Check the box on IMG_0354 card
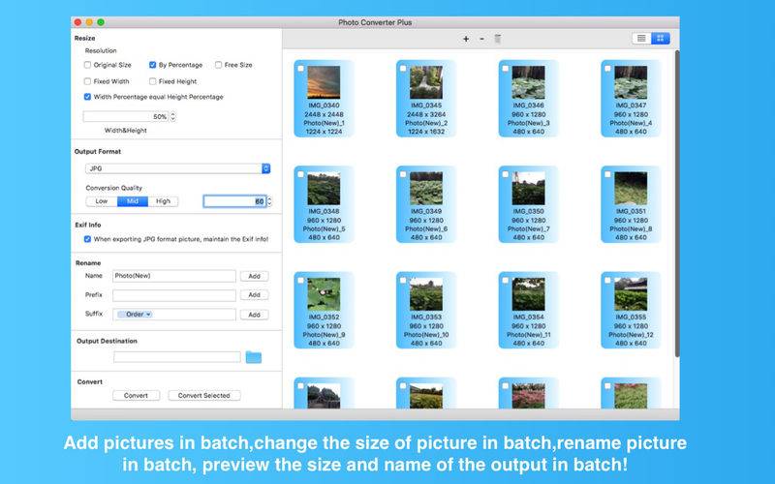 (x=505, y=280)
